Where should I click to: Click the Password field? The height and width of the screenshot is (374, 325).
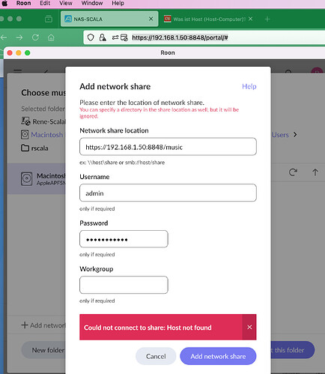point(124,239)
